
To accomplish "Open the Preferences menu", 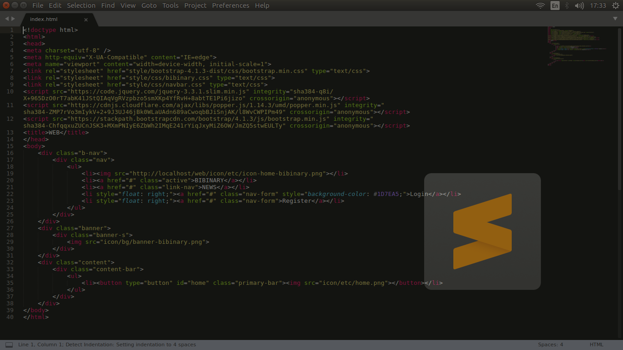I will point(230,5).
